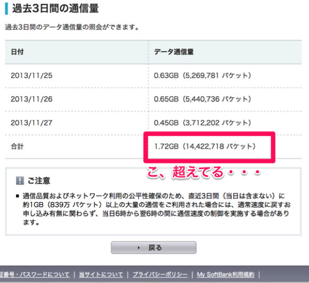Viewport: 309px width, 283px height.
Task: Open the My SoftBank利用規約 link
Action: pyautogui.click(x=226, y=274)
